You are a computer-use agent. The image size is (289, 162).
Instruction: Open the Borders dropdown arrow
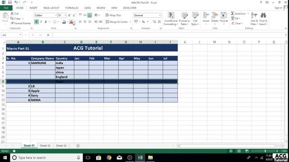point(58,22)
